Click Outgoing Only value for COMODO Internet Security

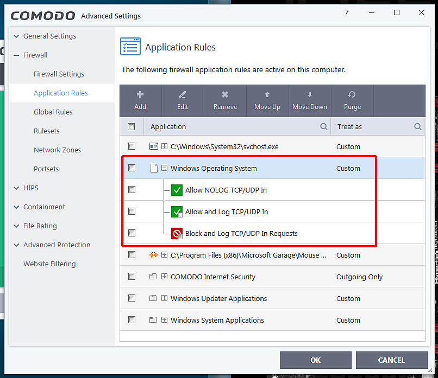pyautogui.click(x=359, y=277)
